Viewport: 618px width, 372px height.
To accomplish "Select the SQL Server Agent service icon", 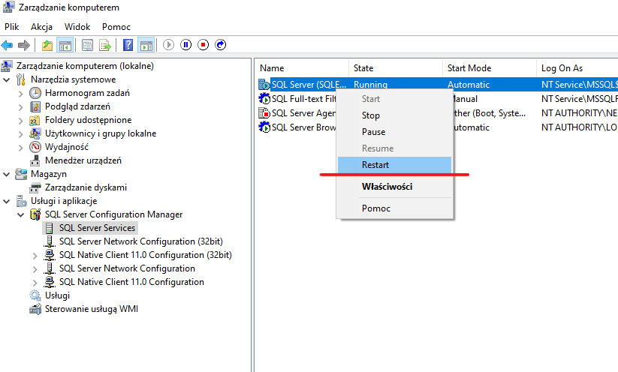I will 264,113.
